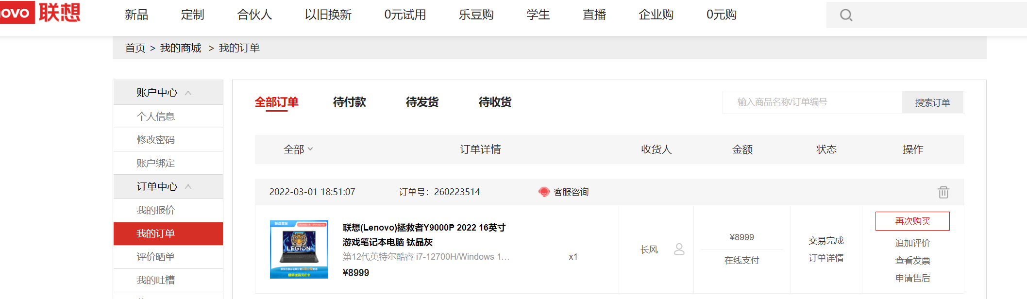The width and height of the screenshot is (1027, 299).
Task: Go to 首页 in breadcrumb
Action: (135, 48)
